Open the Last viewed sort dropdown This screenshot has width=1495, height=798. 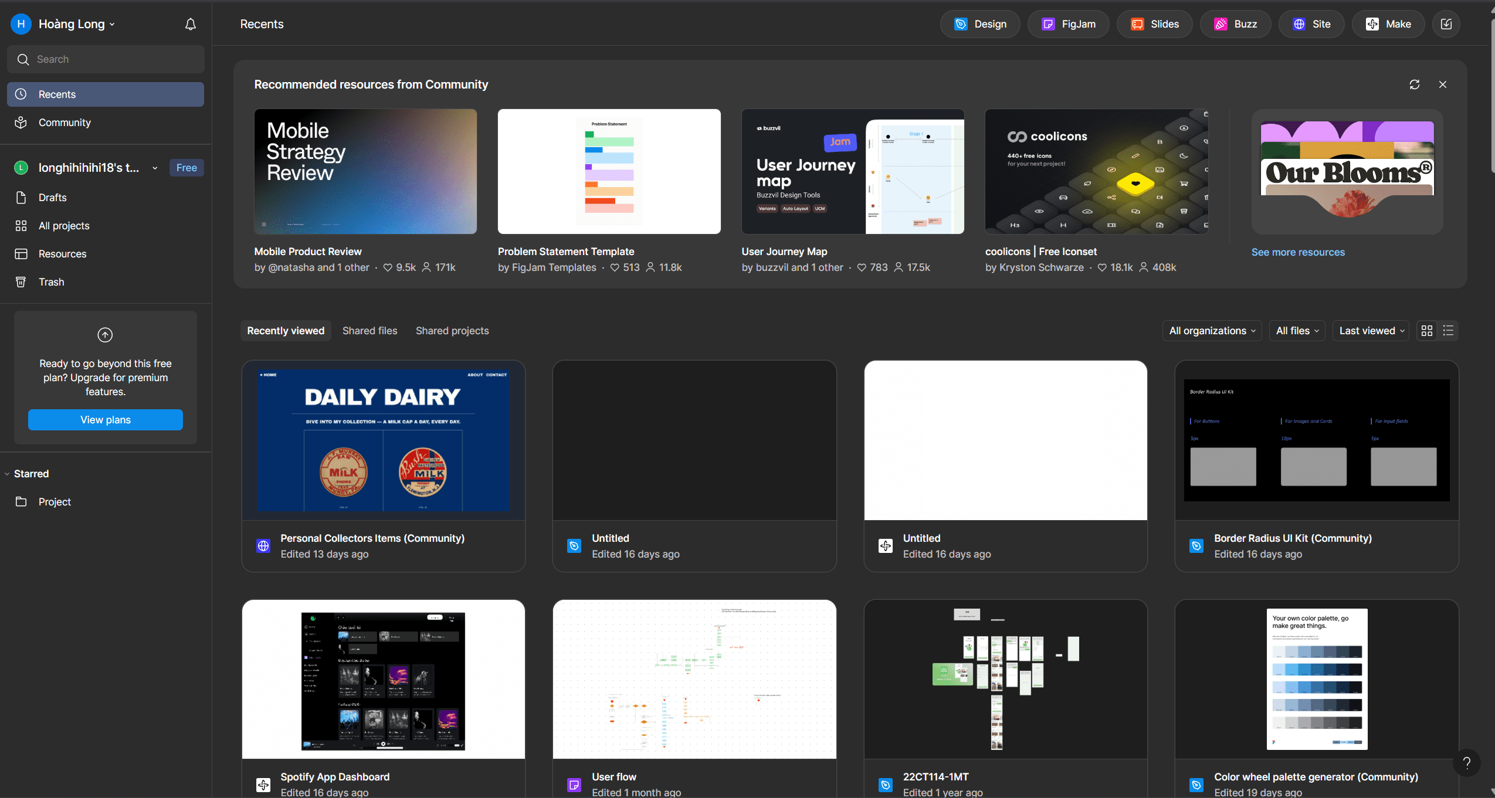click(1371, 331)
